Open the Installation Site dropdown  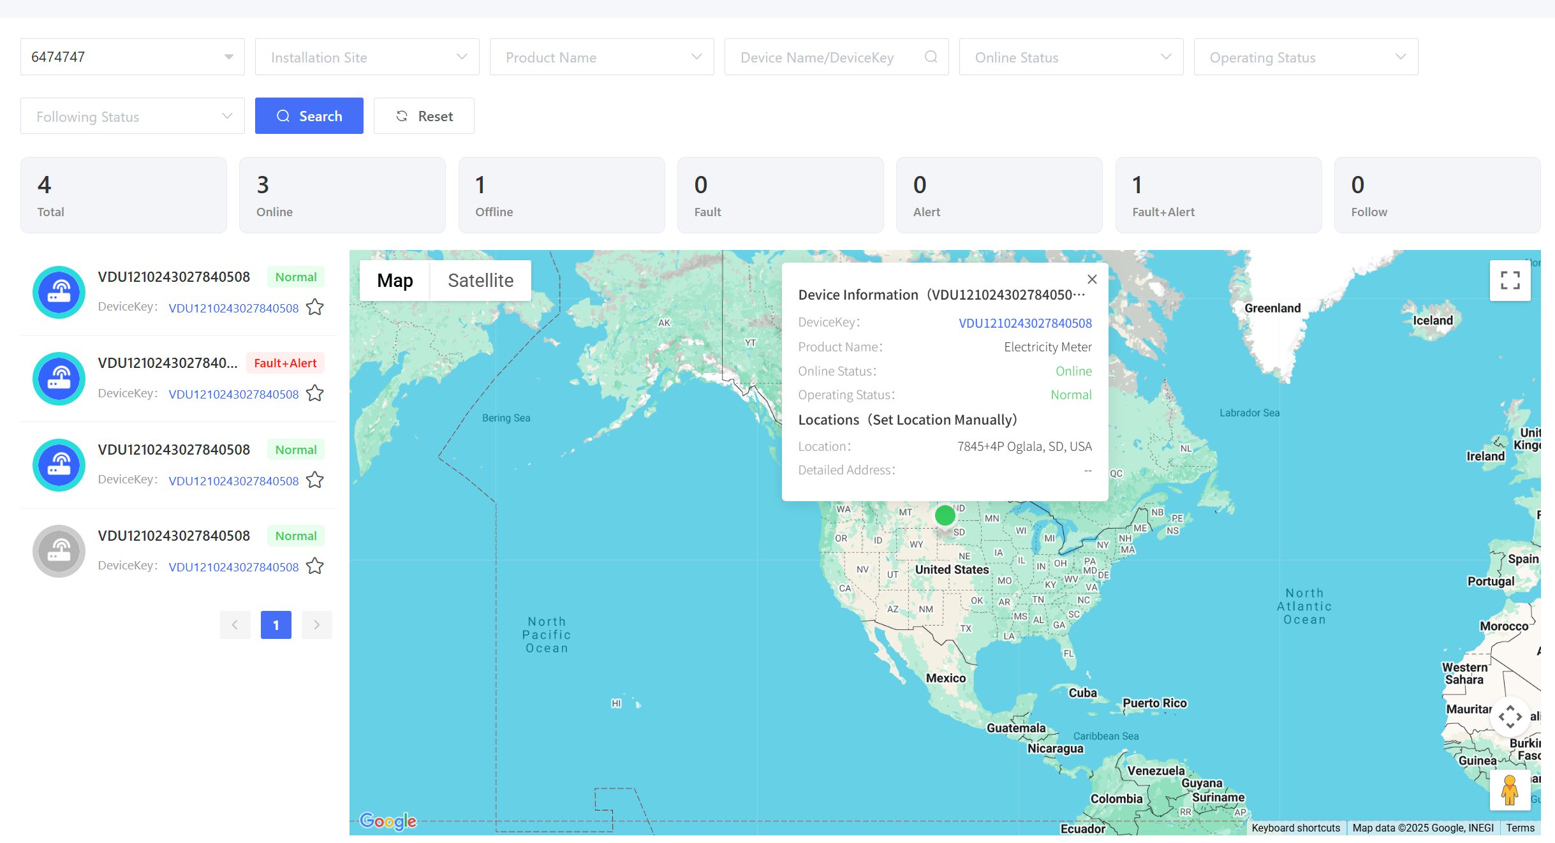pyautogui.click(x=367, y=57)
